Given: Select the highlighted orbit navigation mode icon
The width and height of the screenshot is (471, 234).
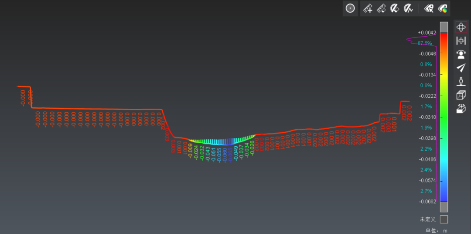Looking at the screenshot, I should point(461,28).
